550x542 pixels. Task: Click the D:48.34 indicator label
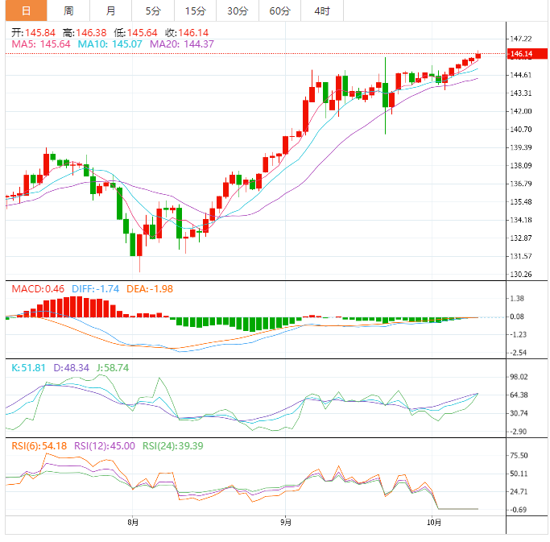[x=71, y=368]
